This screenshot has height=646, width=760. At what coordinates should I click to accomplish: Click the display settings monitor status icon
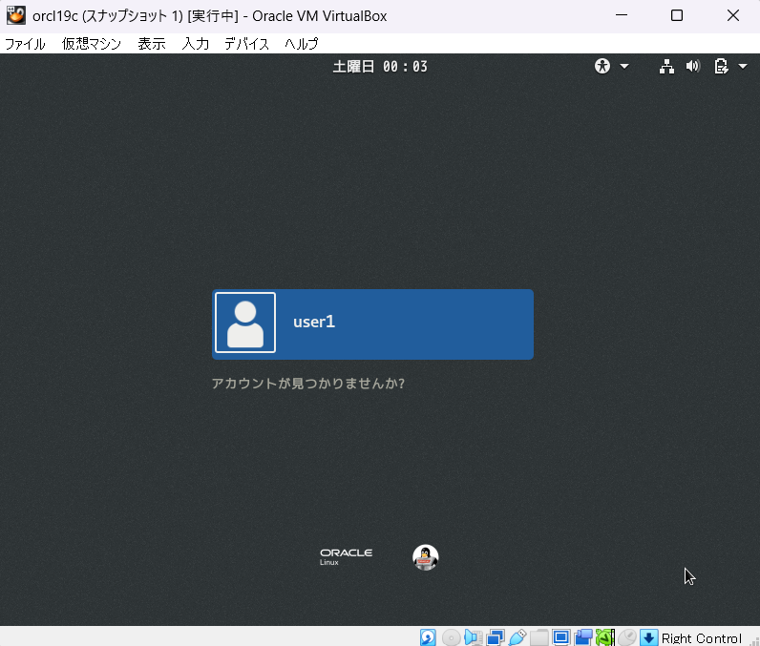click(x=561, y=637)
